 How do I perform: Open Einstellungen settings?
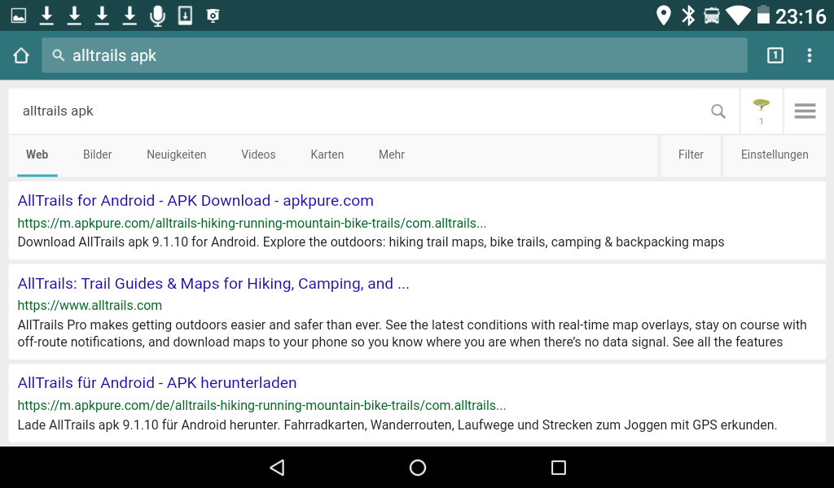tap(774, 155)
